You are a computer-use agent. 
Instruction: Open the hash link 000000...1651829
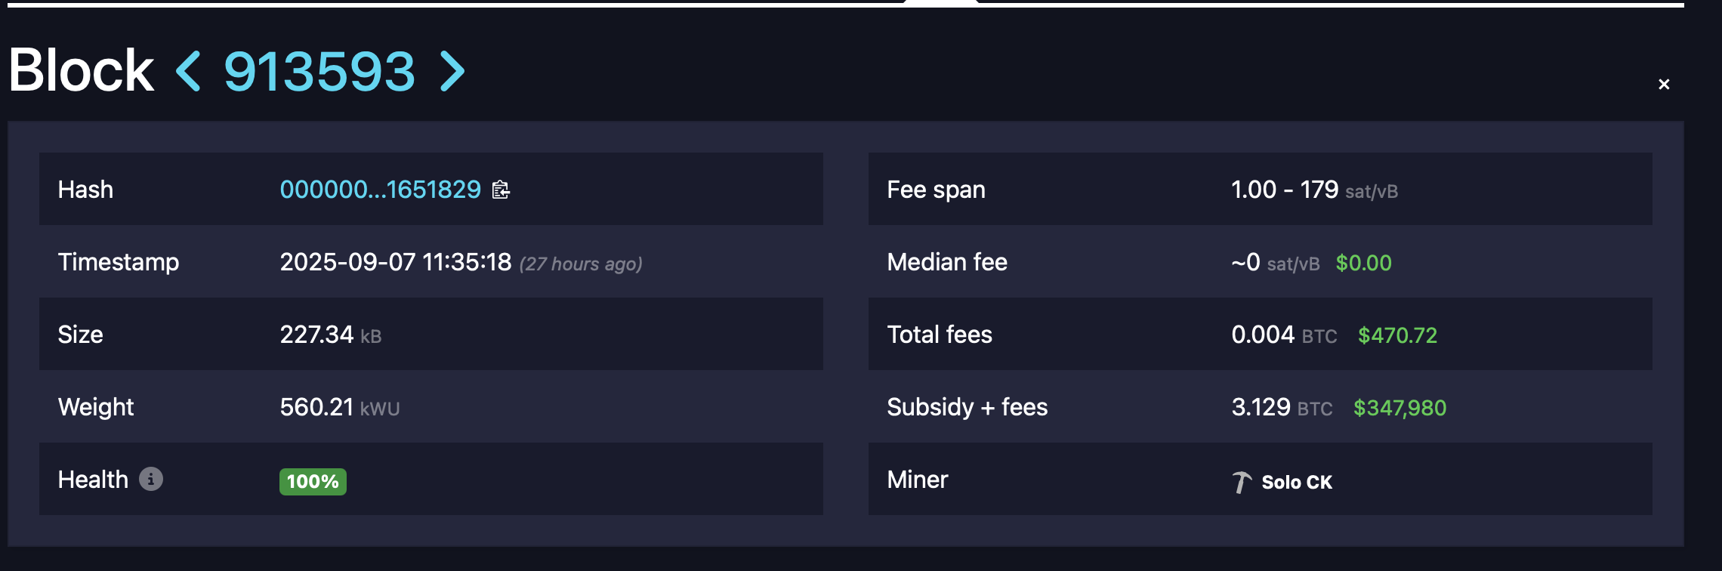380,190
